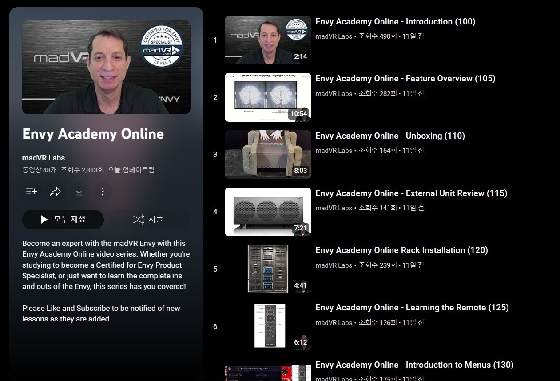Select 조회수 126회 on Learning the Remote row
The image size is (560, 381).
377,323
